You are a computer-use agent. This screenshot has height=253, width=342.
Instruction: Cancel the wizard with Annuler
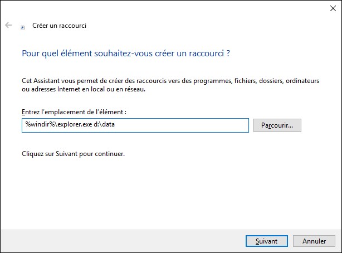[x=314, y=241]
